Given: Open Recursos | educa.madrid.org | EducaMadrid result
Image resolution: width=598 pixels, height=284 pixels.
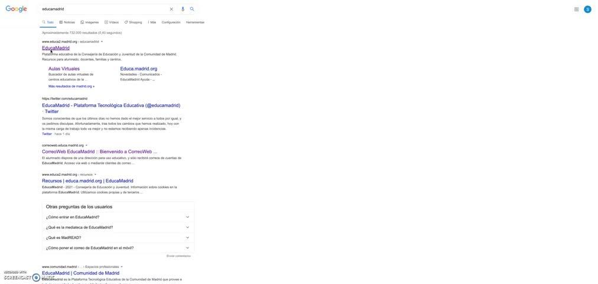Looking at the screenshot, I should click(87, 181).
